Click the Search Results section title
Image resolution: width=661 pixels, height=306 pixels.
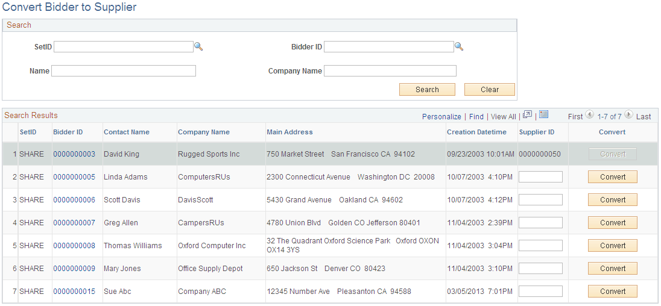coord(31,115)
